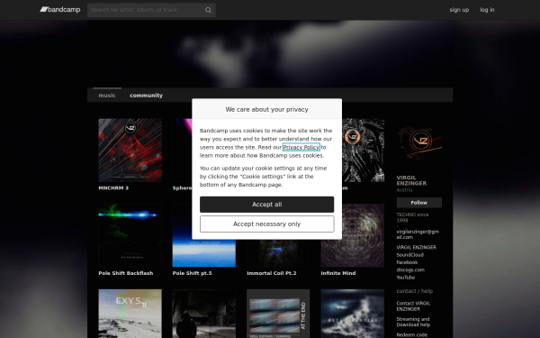The width and height of the screenshot is (540, 338).
Task: Open the log in link
Action: coord(487,10)
